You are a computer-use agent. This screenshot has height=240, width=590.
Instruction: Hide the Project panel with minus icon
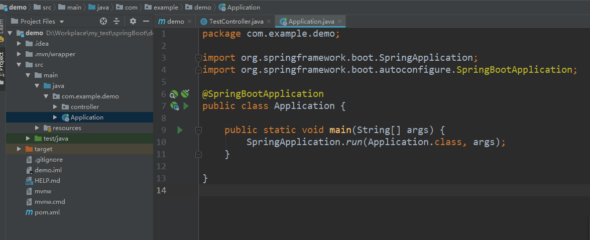146,21
